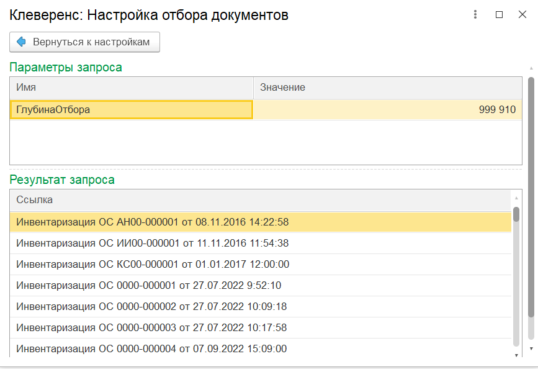This screenshot has height=369, width=538.
Task: Select Инвентаризация ОС 0000-000002 row
Action: (261, 306)
